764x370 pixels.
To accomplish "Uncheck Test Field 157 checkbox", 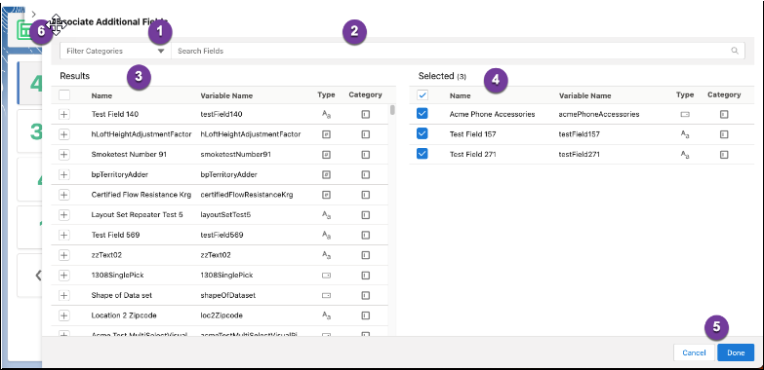I will point(422,133).
